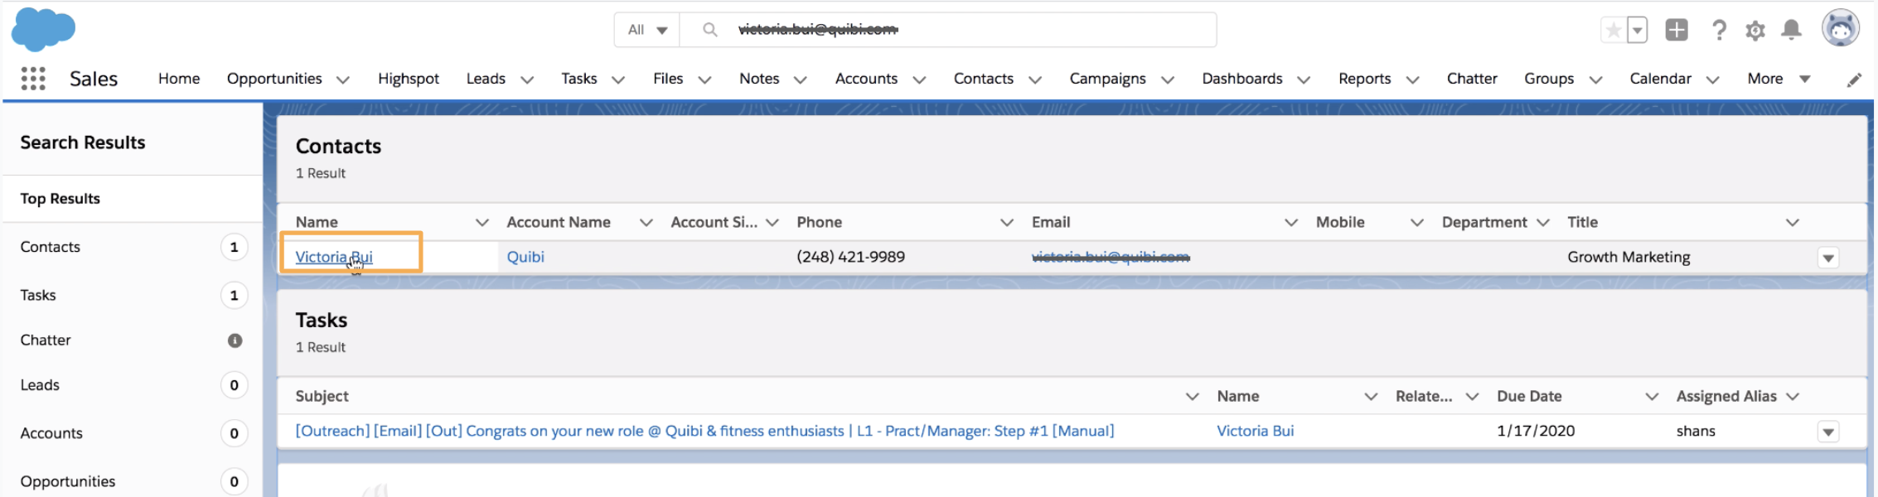Open row actions for the Outreach task
This screenshot has width=1878, height=497.
(1828, 432)
